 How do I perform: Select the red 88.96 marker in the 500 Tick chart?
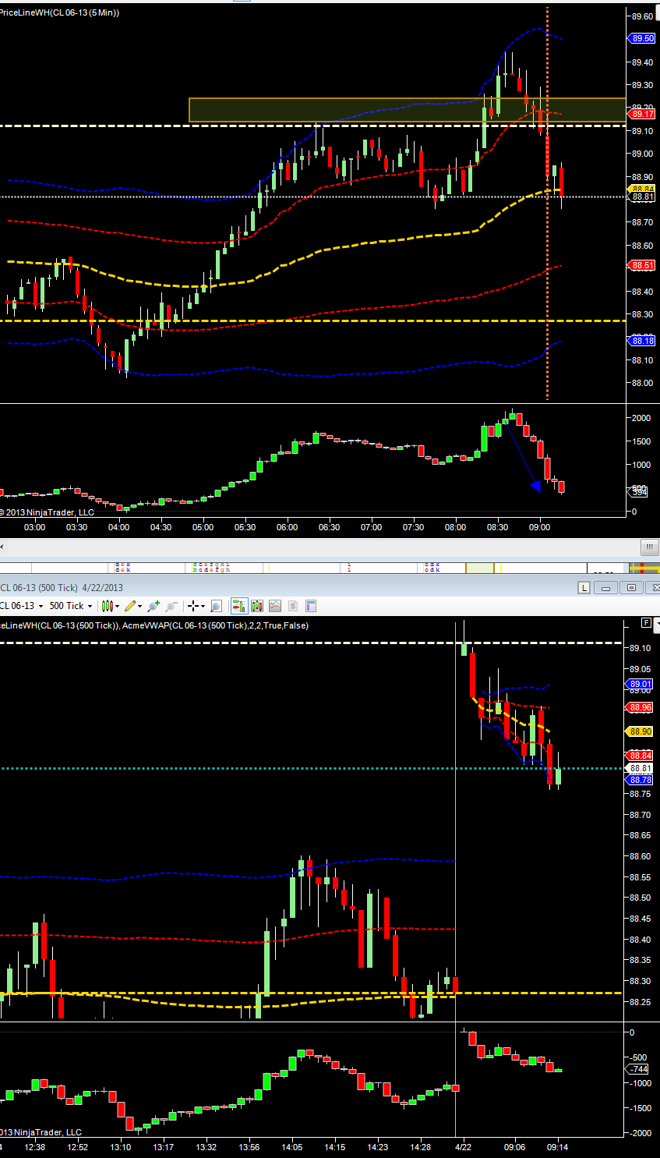pyautogui.click(x=641, y=707)
